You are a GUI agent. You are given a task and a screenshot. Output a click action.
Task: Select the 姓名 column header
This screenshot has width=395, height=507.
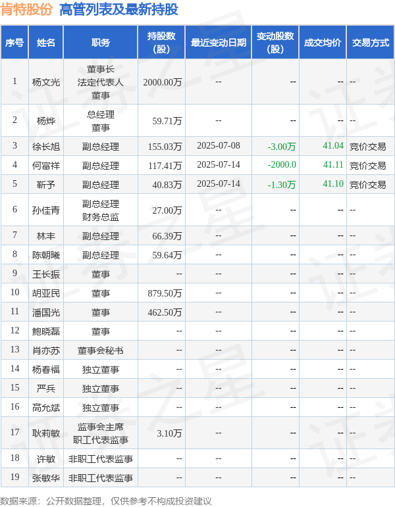coord(46,43)
